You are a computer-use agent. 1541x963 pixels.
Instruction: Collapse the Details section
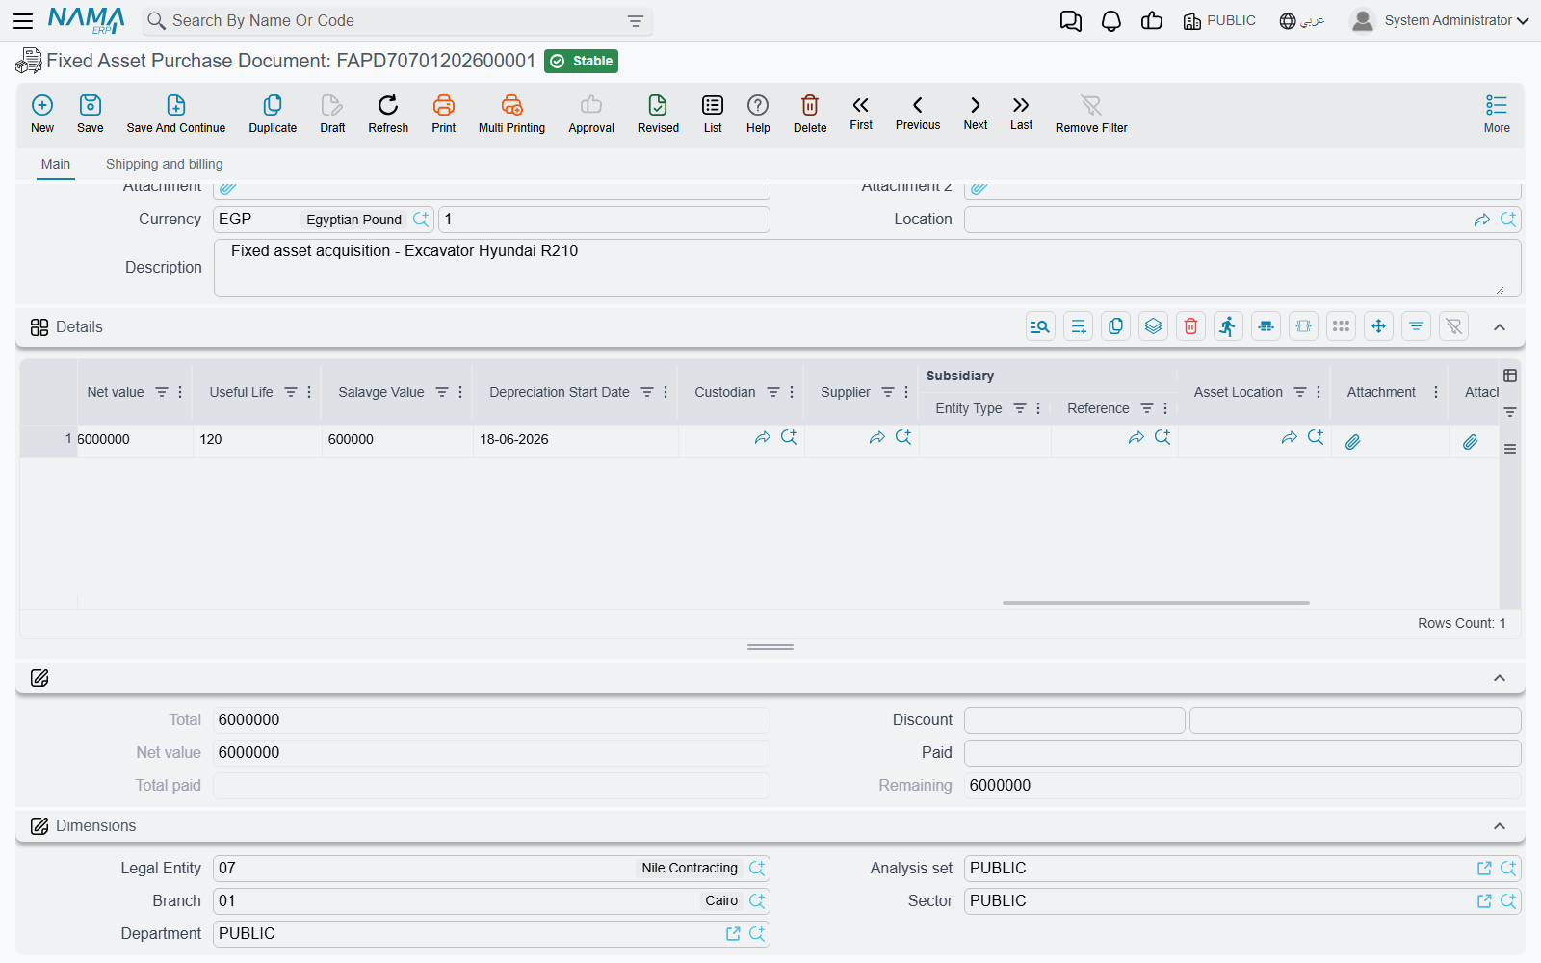[1500, 327]
